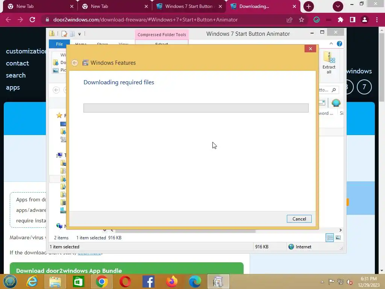Switch Explorer to large icons view
This screenshot has width=385, height=289.
[338, 237]
